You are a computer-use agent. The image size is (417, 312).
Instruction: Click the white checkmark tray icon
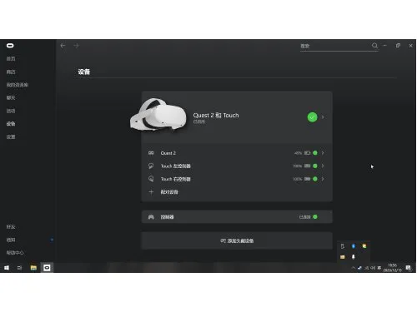tap(359, 268)
